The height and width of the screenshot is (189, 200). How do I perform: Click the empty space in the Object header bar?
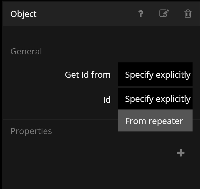(x=86, y=14)
